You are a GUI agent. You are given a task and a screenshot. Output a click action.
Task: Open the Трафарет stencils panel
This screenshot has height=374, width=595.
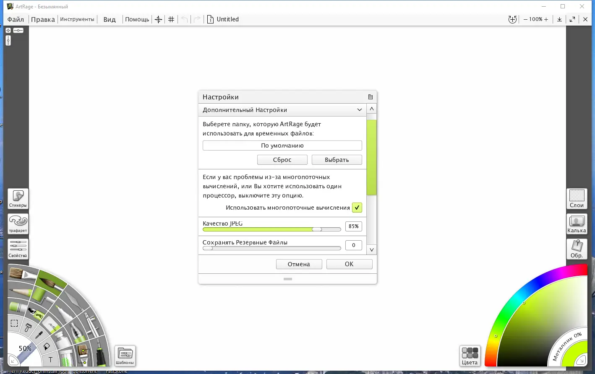[18, 224]
